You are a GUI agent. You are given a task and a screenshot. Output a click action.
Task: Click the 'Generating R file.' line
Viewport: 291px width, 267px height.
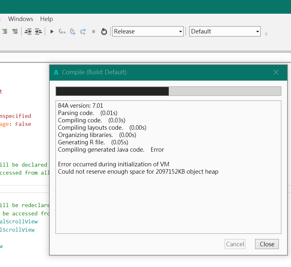click(x=93, y=142)
